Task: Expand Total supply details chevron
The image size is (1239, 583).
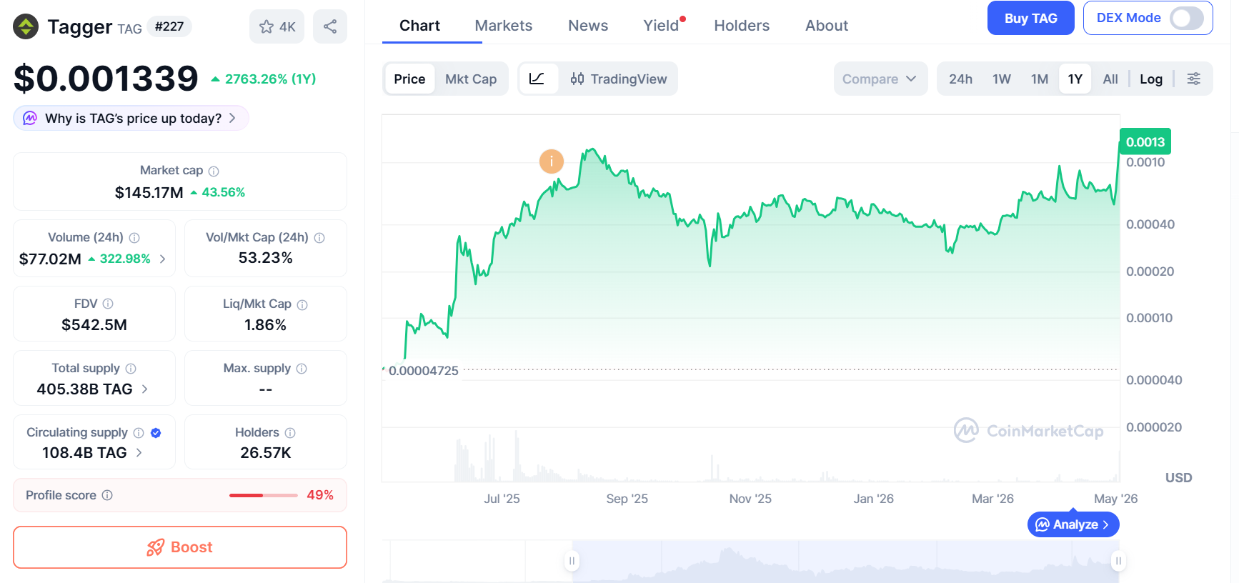Action: [145, 389]
